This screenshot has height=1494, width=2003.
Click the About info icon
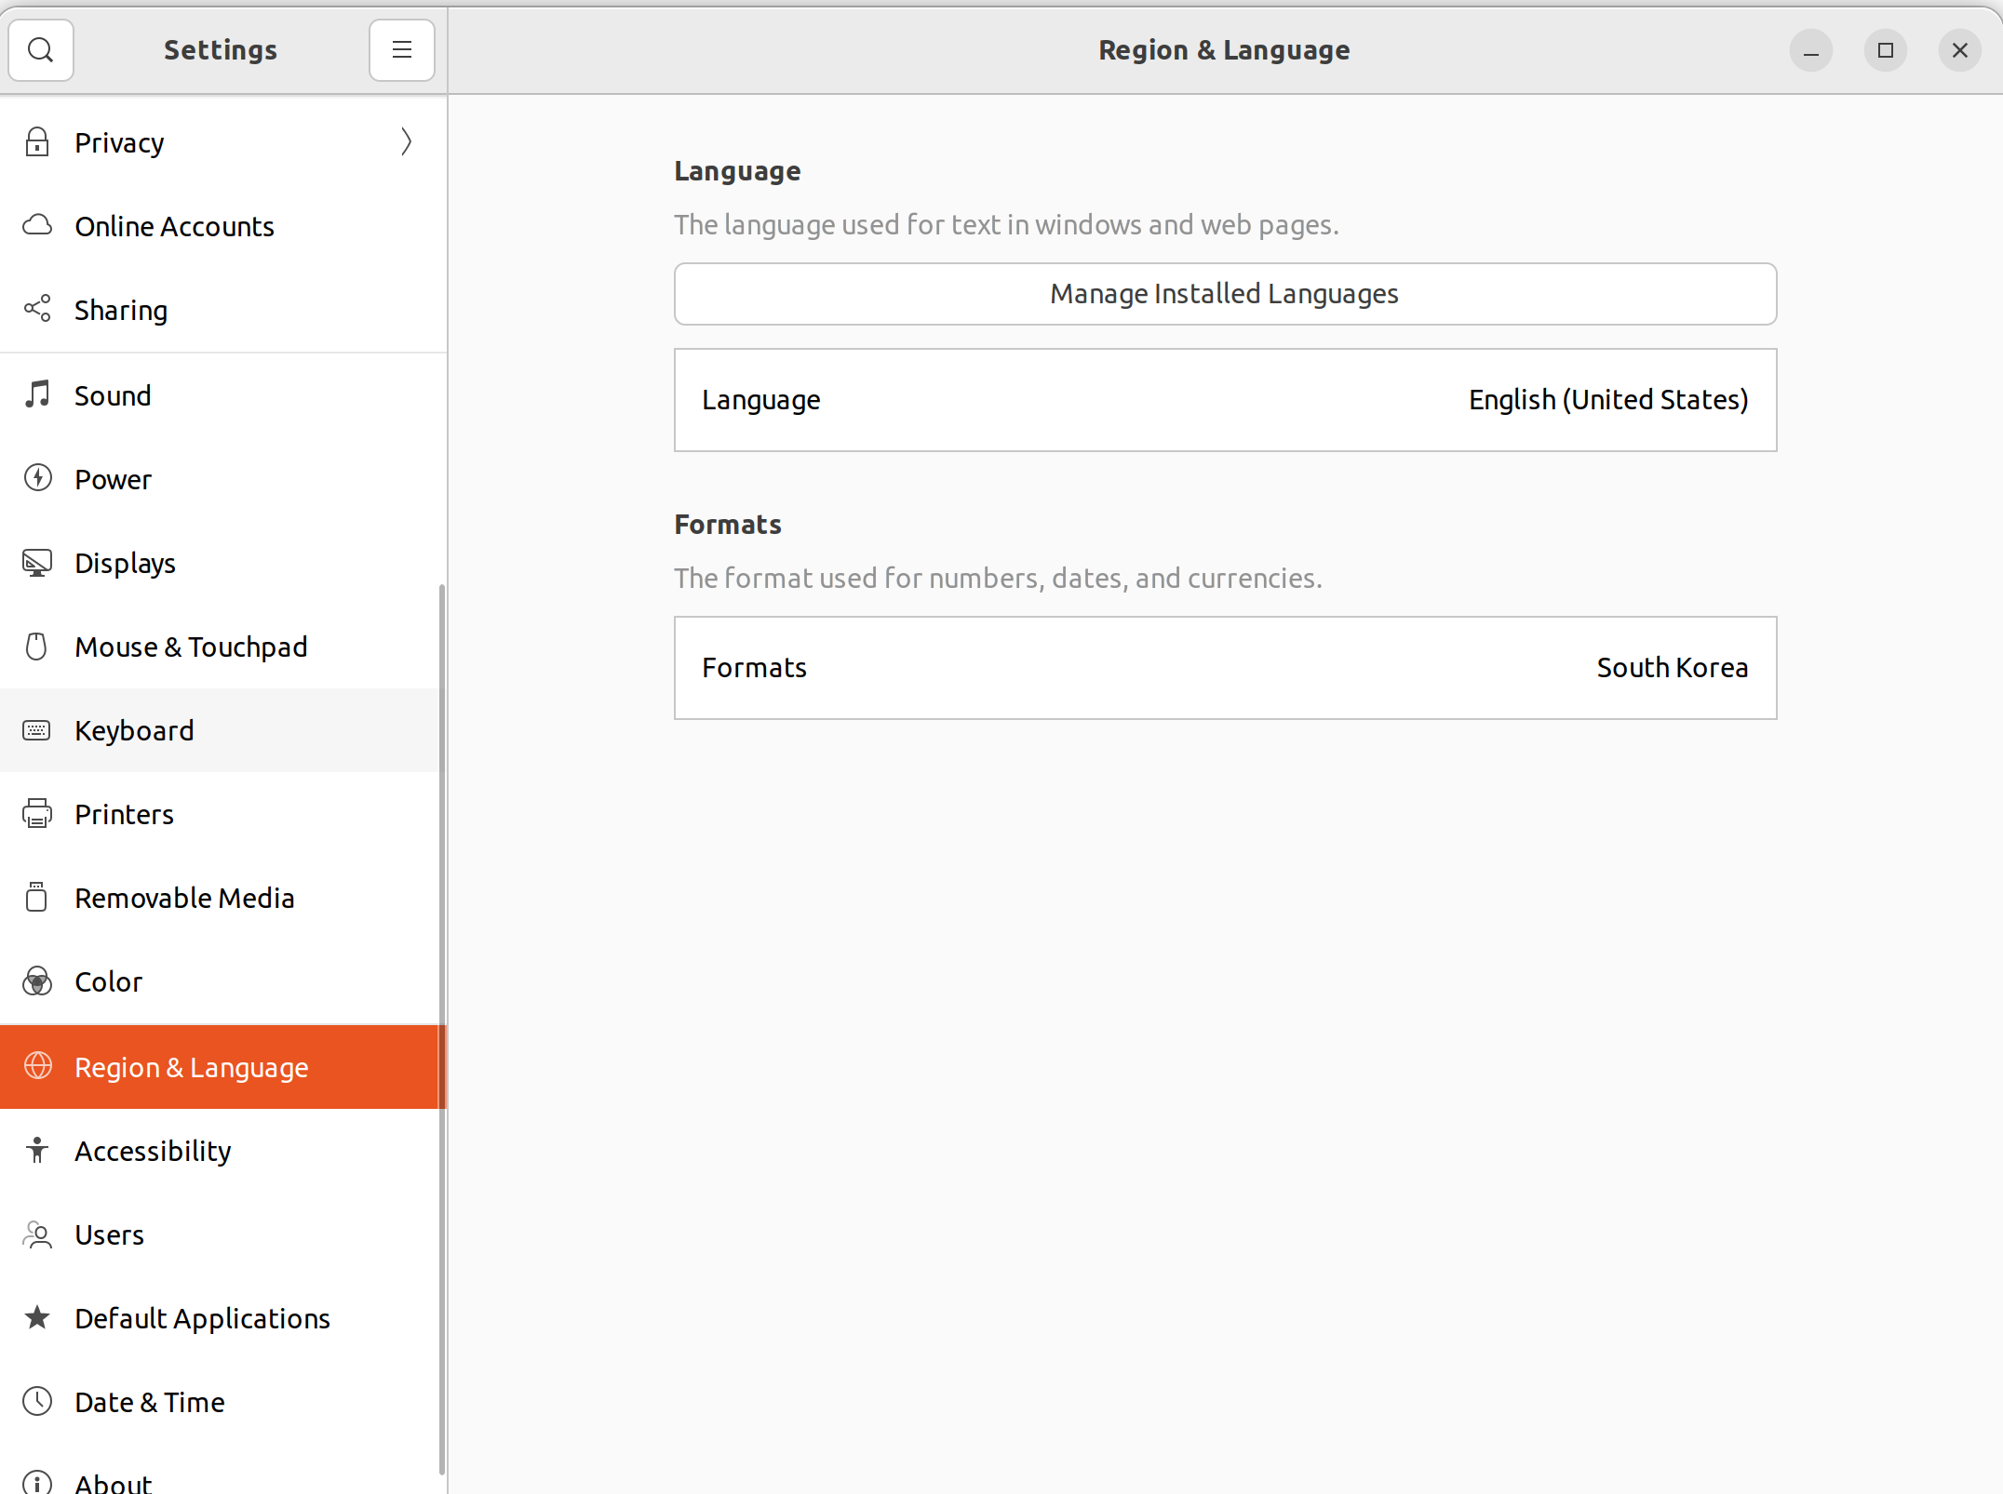37,1484
